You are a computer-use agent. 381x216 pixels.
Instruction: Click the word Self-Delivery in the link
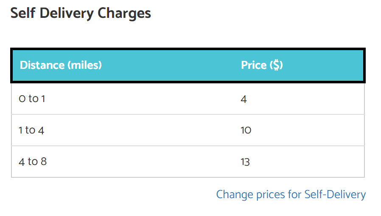[335, 195]
